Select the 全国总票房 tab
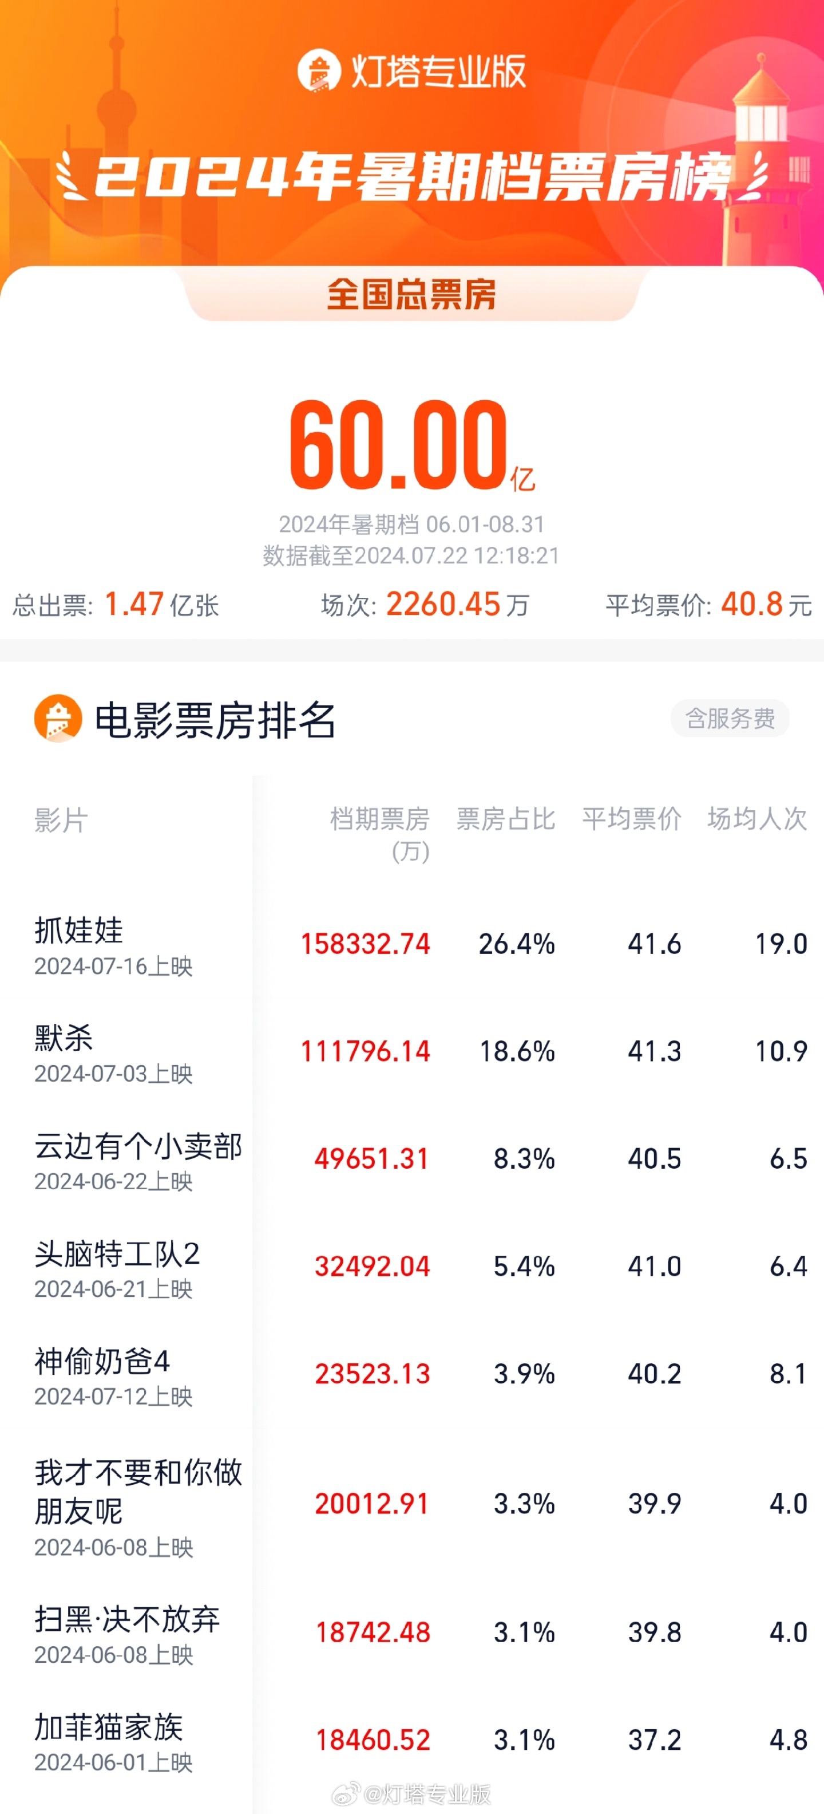 [411, 294]
